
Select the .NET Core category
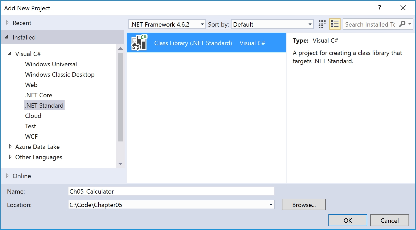(39, 95)
